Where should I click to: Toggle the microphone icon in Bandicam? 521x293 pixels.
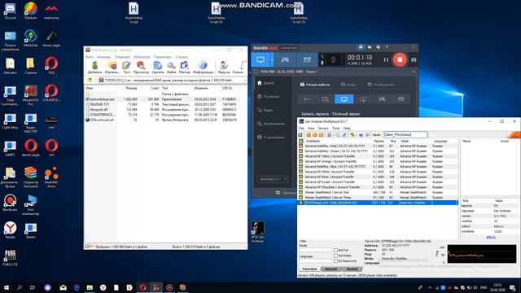[x=322, y=63]
